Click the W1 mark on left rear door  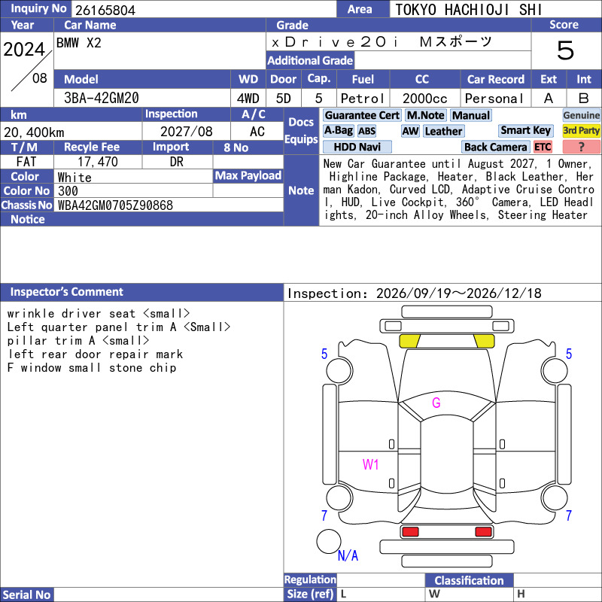(370, 464)
